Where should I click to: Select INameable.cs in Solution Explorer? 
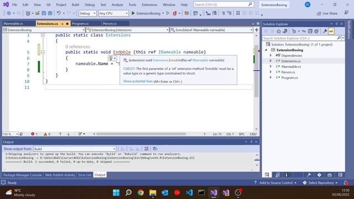pos(291,66)
